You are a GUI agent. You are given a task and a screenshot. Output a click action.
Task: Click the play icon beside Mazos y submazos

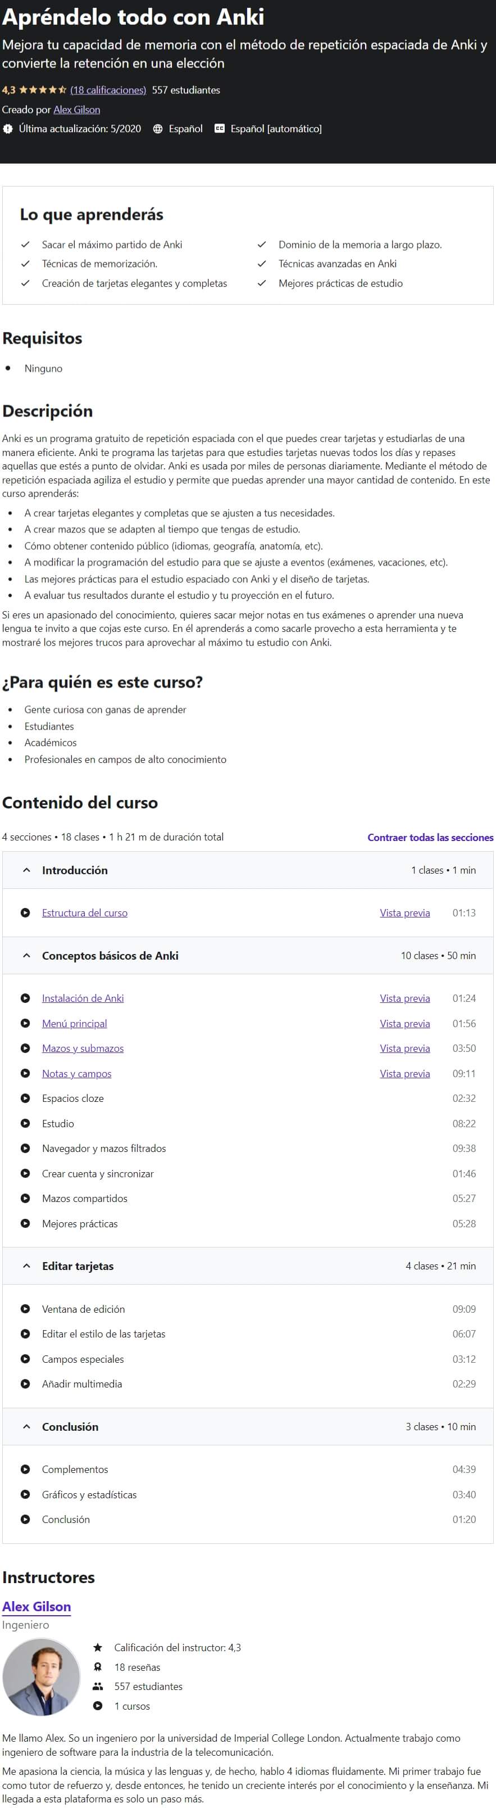(x=25, y=1048)
